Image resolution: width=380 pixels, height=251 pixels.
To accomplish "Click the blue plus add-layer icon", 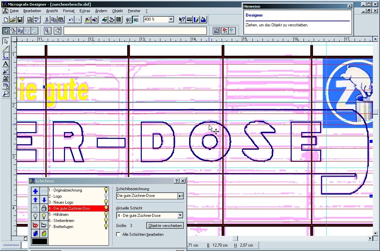I will click(x=36, y=191).
